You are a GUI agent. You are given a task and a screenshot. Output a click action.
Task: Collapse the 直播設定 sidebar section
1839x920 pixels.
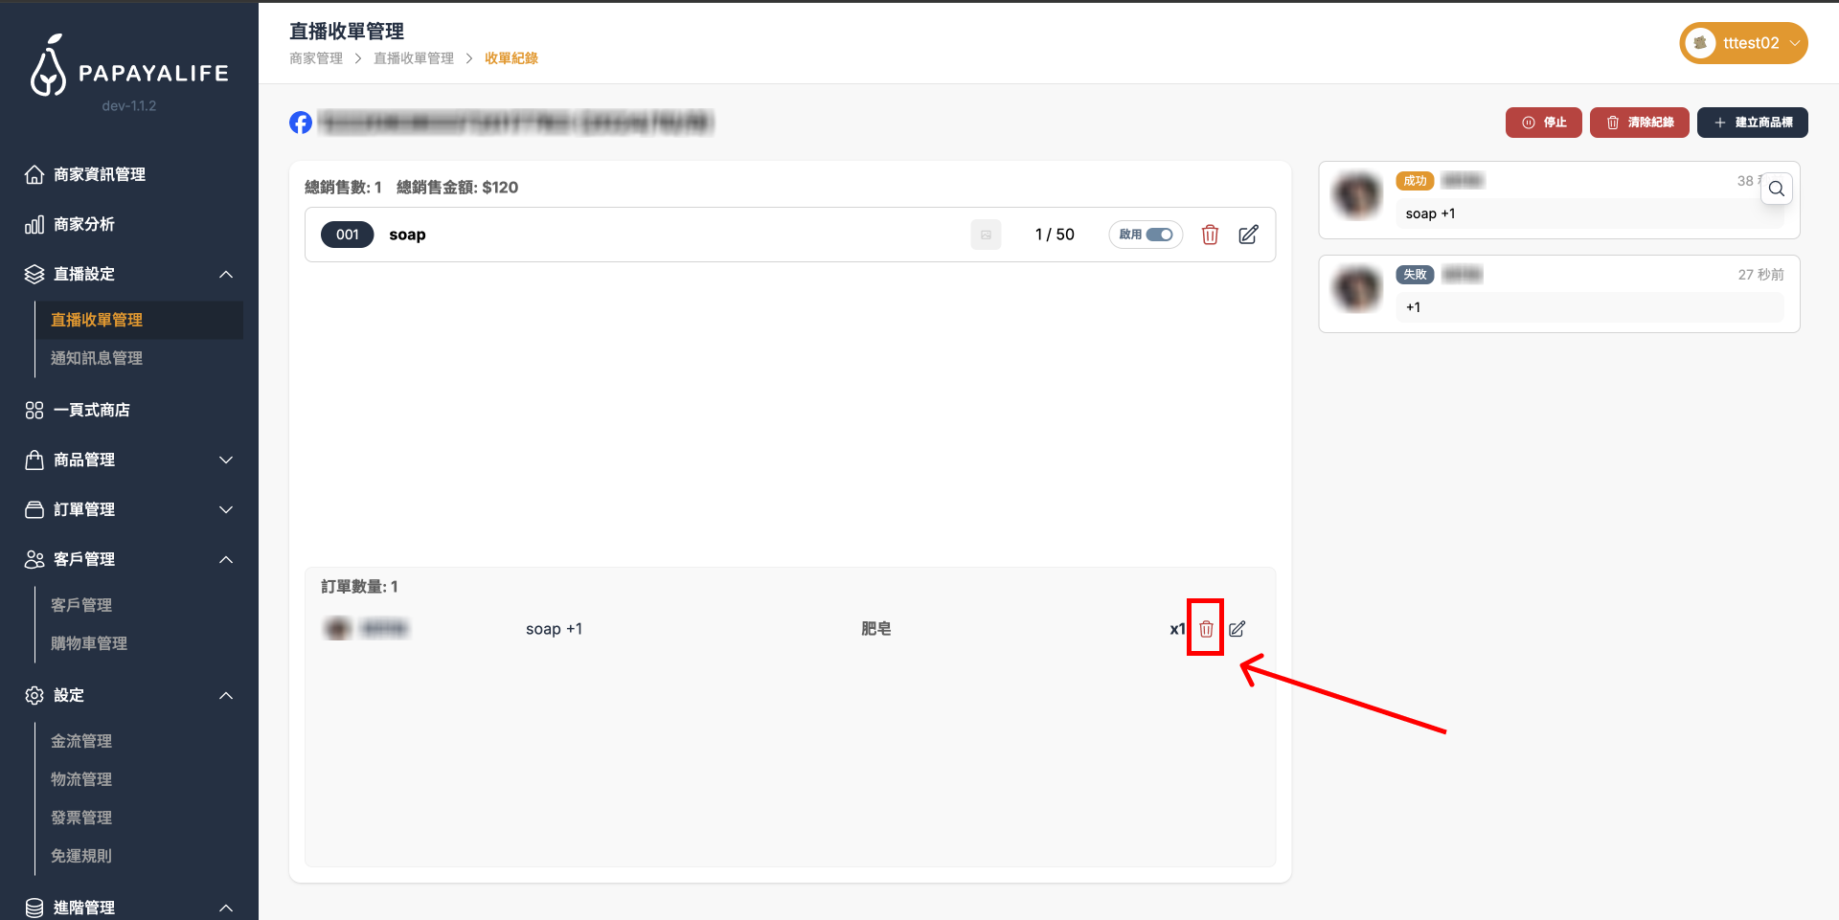pos(226,275)
